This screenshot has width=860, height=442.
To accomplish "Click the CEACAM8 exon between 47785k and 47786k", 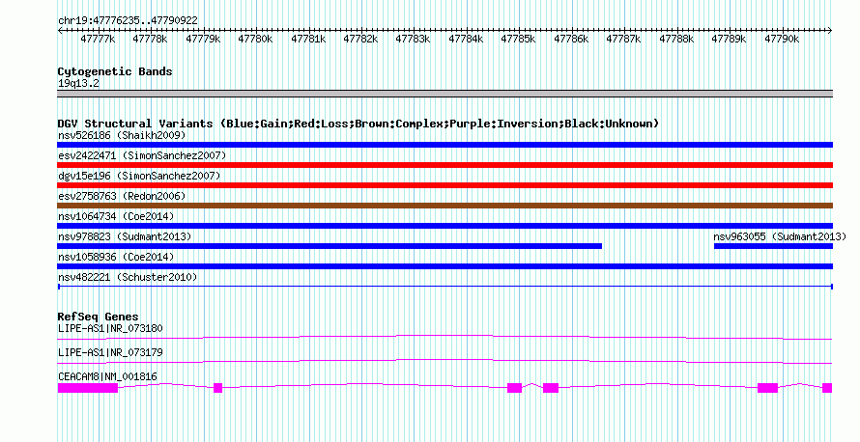I will pyautogui.click(x=551, y=388).
